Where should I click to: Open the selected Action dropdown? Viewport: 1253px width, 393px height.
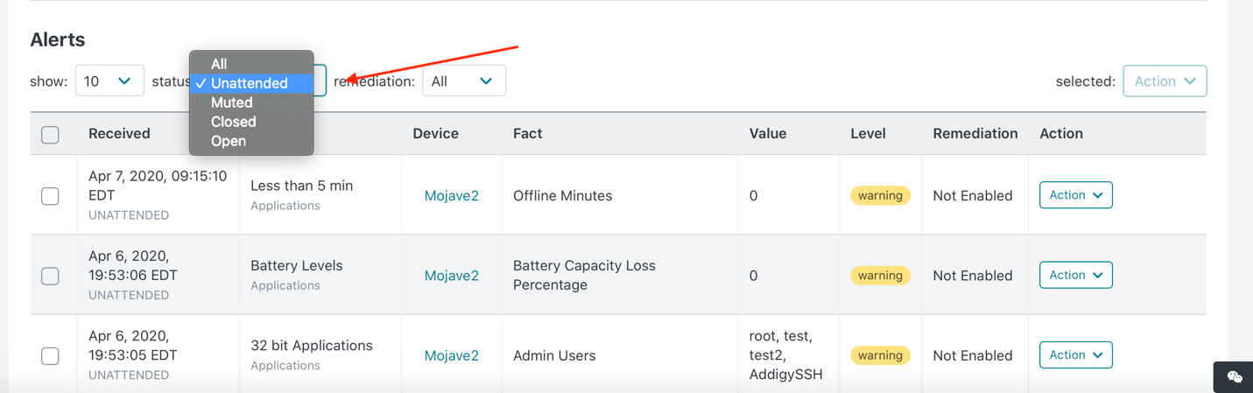tap(1164, 81)
